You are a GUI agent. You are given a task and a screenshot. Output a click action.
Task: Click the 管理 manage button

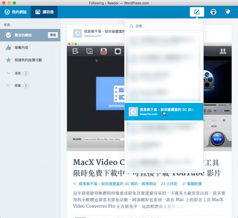[53, 35]
